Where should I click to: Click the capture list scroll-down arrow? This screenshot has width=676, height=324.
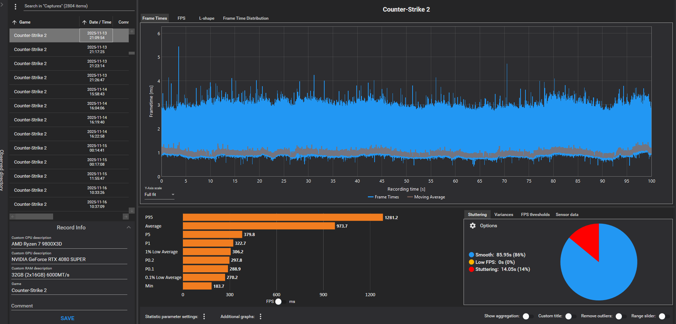point(132,210)
